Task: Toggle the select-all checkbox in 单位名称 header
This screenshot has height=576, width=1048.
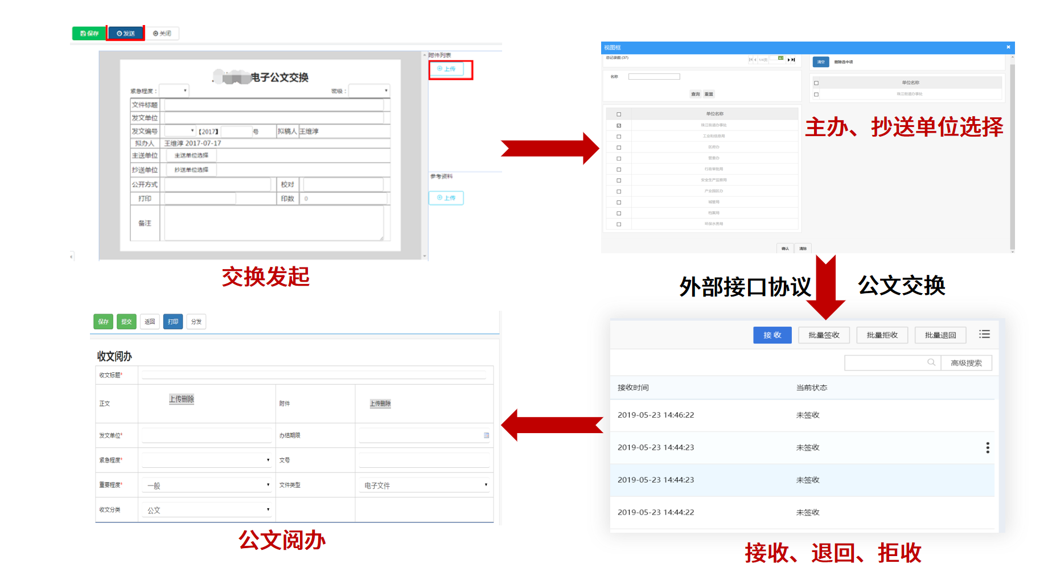Action: pos(618,113)
